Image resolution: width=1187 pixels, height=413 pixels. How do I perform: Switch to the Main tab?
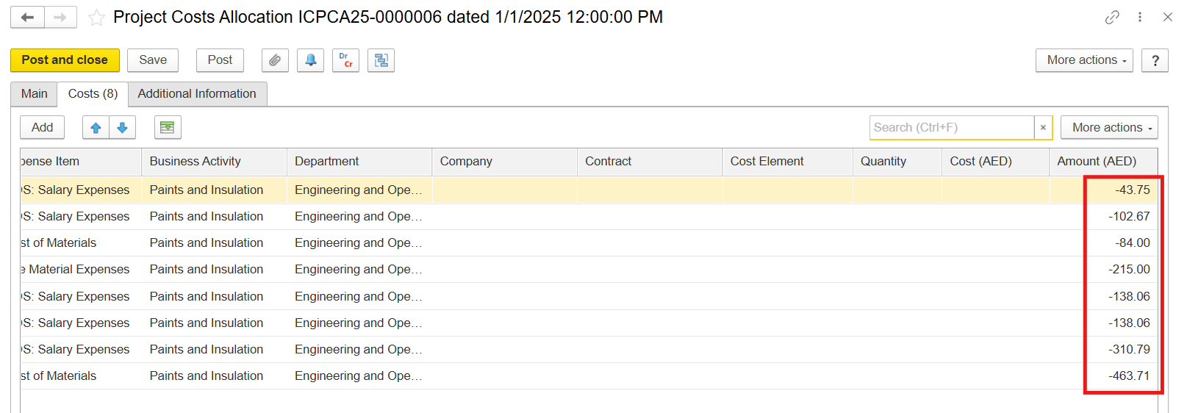(34, 94)
